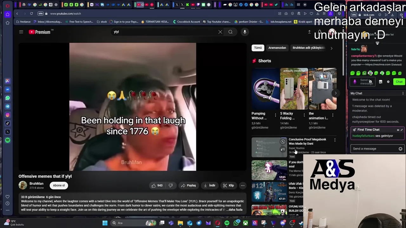Open the freelance bookmark folder

tap(23, 22)
